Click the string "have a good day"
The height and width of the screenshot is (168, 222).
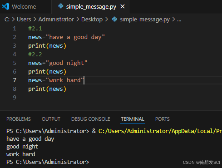tap(75, 37)
